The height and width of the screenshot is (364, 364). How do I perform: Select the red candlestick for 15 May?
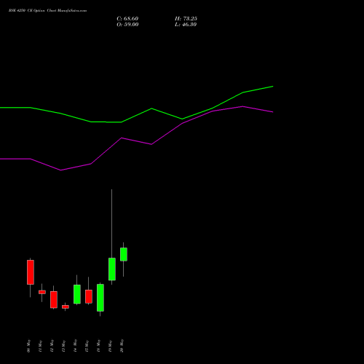89,296
